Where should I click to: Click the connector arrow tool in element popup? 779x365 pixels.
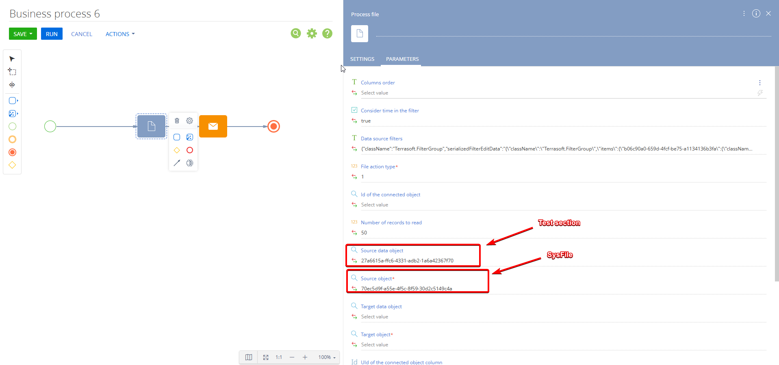(x=177, y=163)
